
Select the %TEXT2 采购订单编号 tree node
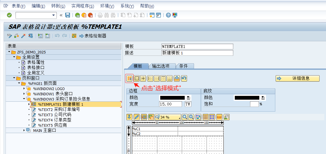coord(59,110)
